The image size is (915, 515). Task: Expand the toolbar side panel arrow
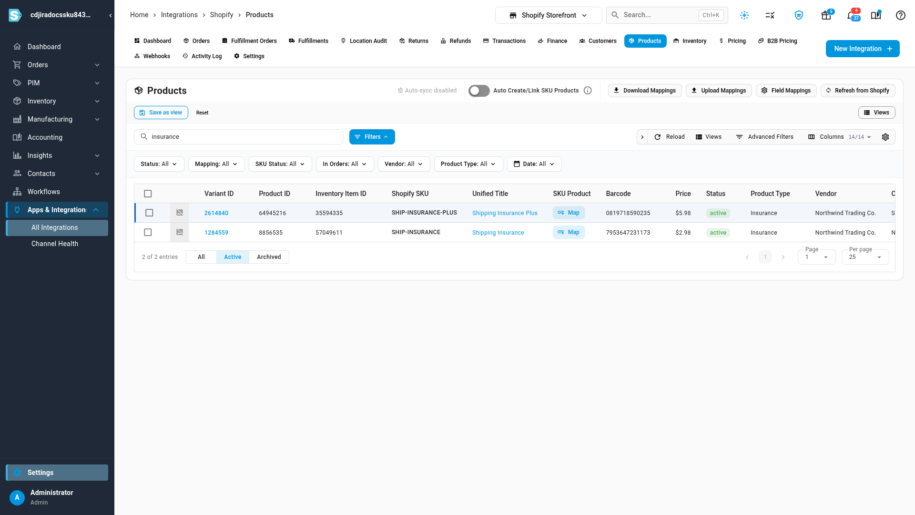642,137
